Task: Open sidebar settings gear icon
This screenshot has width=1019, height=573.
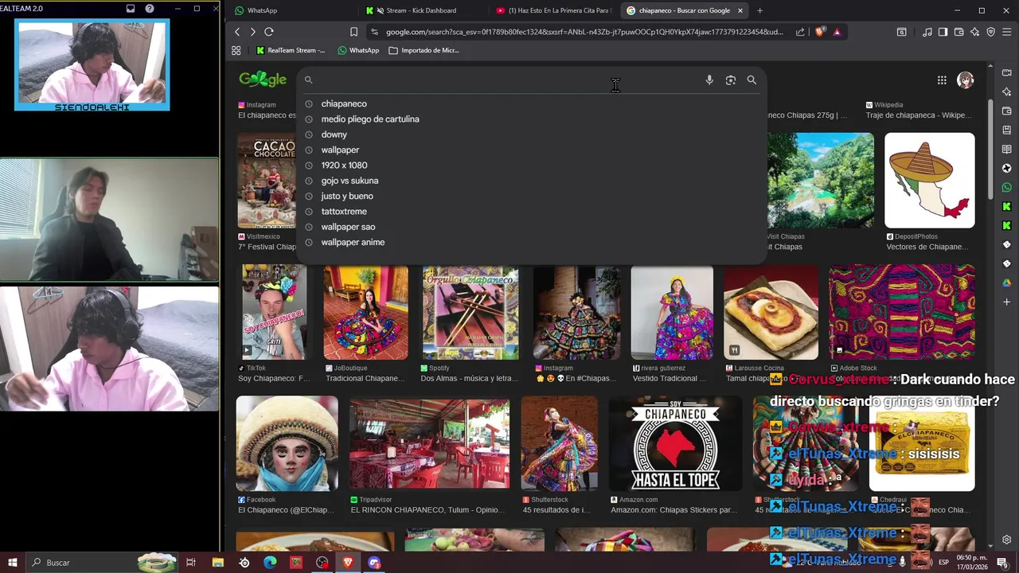Action: point(1007,540)
